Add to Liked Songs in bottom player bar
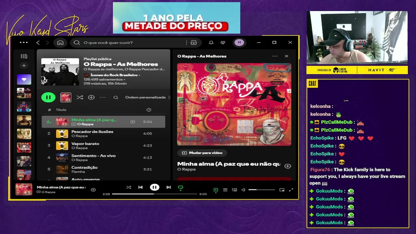The width and height of the screenshot is (416, 234). click(x=93, y=189)
